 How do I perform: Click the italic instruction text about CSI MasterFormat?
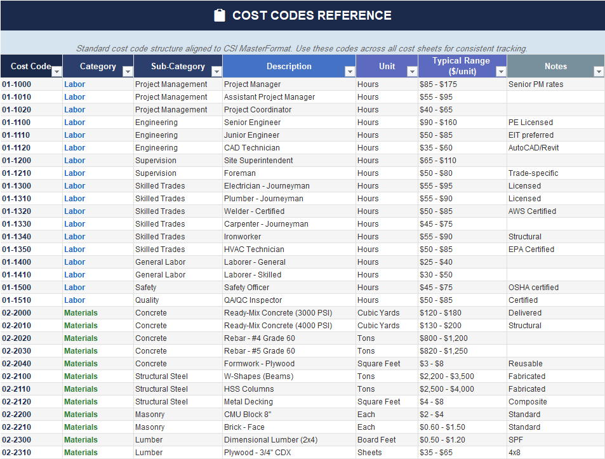302,48
